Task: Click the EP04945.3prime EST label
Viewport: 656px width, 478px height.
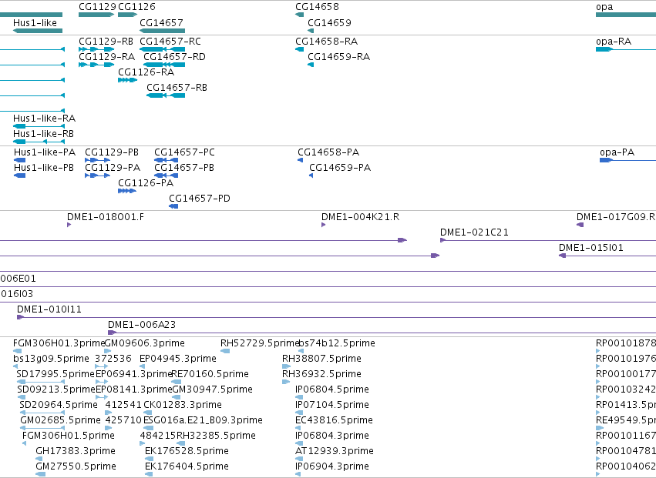Action: tap(178, 359)
